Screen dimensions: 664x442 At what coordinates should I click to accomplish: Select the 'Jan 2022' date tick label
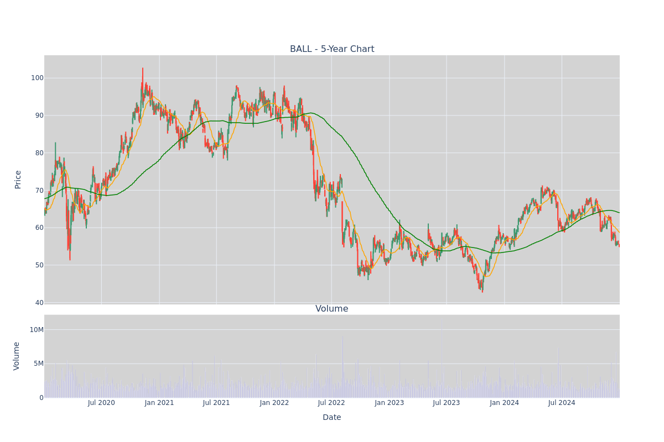(274, 403)
